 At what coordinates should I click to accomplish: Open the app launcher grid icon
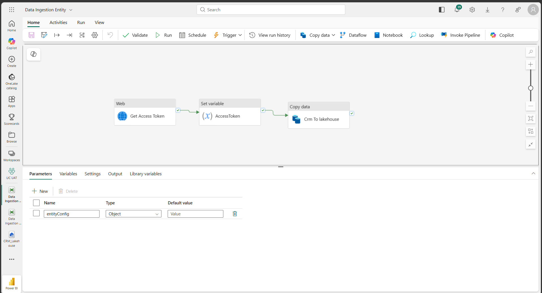pos(12,10)
